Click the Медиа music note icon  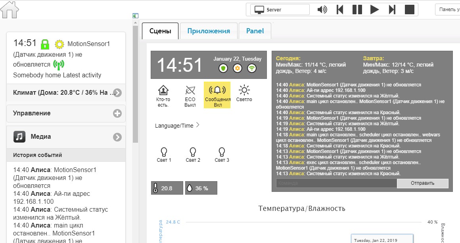pos(19,137)
